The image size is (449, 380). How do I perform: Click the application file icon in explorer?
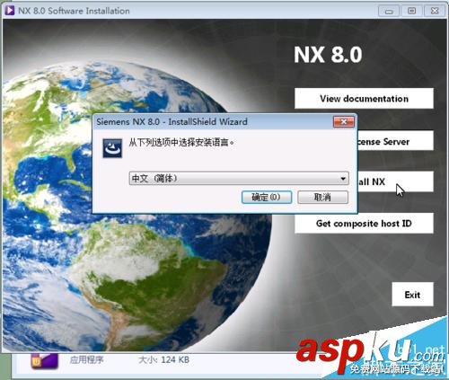point(44,361)
